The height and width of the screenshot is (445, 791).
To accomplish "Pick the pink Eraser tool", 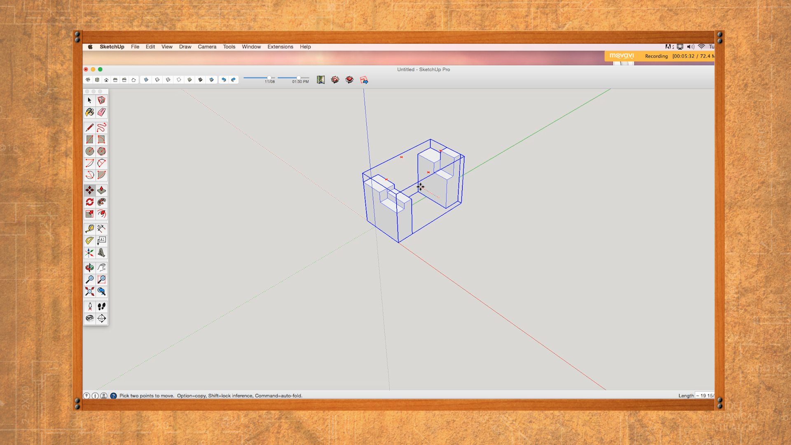I will point(101,112).
